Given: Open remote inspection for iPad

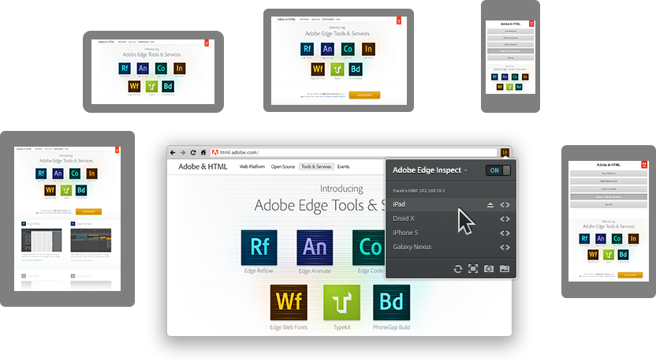Looking at the screenshot, I should pyautogui.click(x=505, y=204).
